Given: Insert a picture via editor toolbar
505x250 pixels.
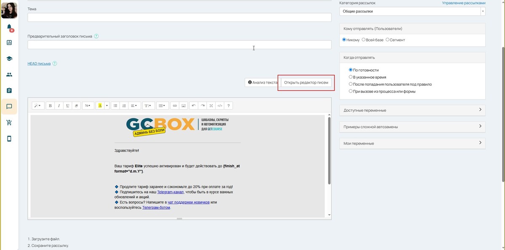Looking at the screenshot, I should (184, 106).
